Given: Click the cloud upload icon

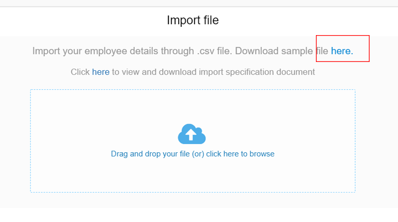Looking at the screenshot, I should click(x=192, y=135).
